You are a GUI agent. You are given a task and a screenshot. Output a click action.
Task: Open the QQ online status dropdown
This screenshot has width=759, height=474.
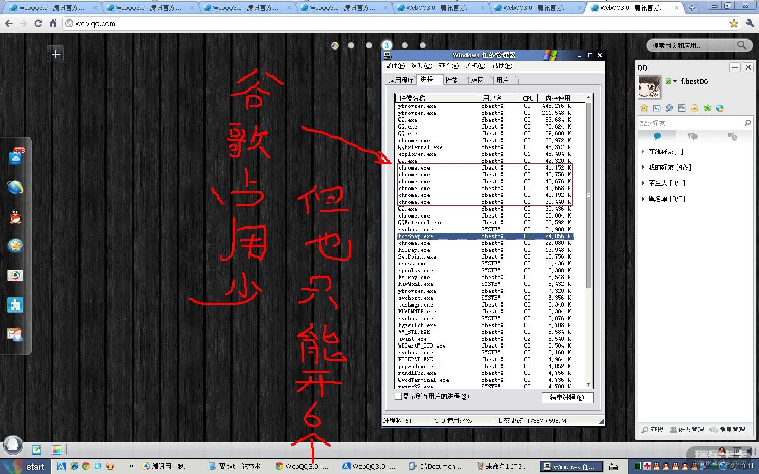[671, 81]
